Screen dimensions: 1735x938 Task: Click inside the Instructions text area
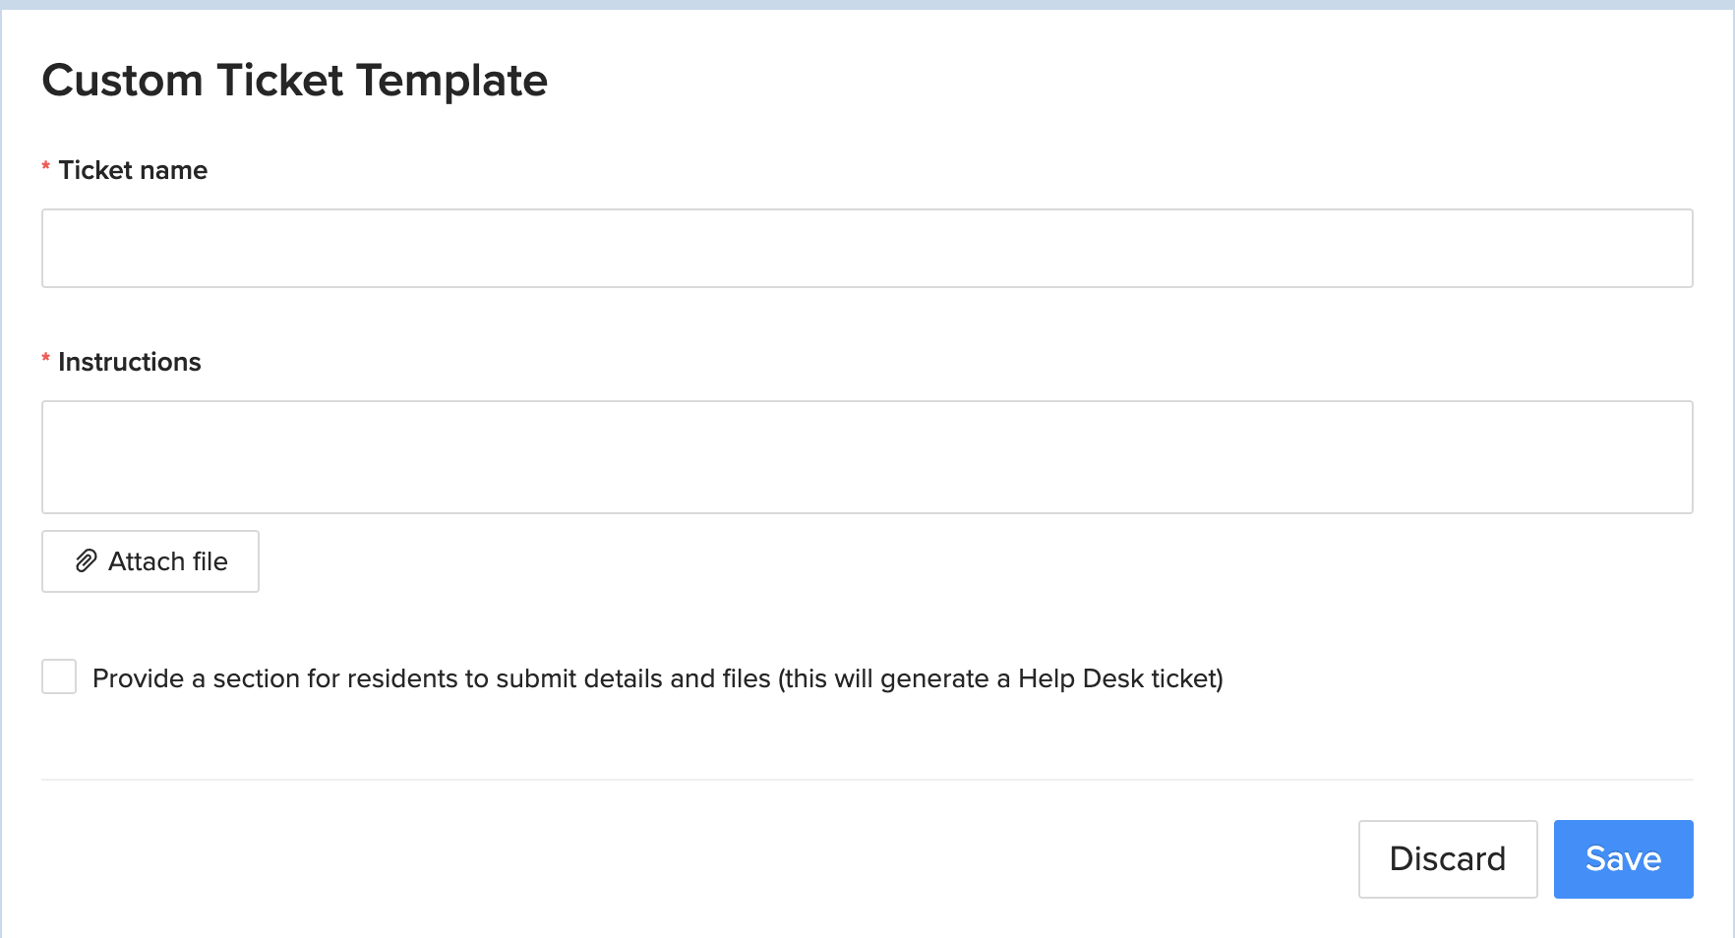point(867,457)
